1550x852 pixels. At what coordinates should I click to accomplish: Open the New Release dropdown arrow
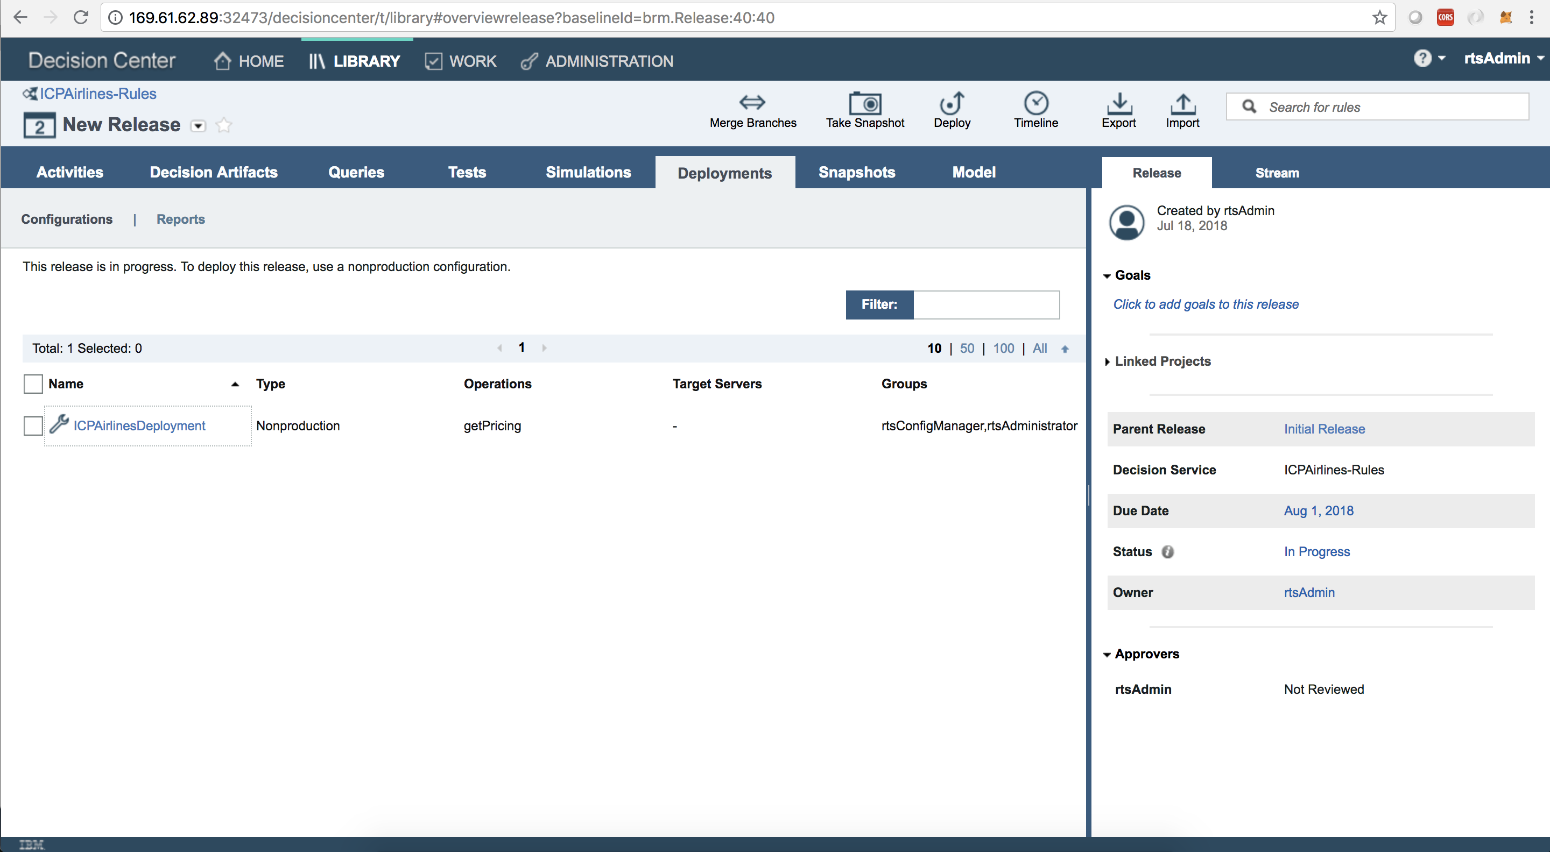pos(198,126)
